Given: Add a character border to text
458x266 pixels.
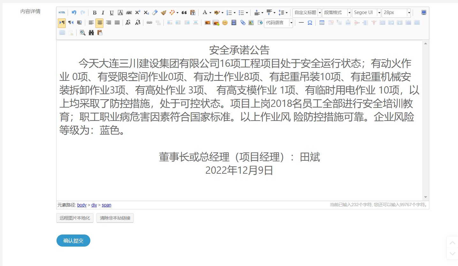Looking at the screenshot, I should [x=120, y=13].
